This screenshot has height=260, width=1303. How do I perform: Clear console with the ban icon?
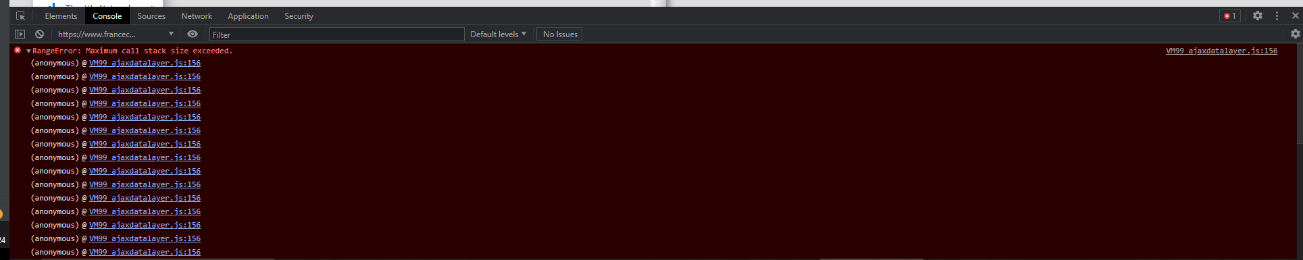(x=40, y=34)
